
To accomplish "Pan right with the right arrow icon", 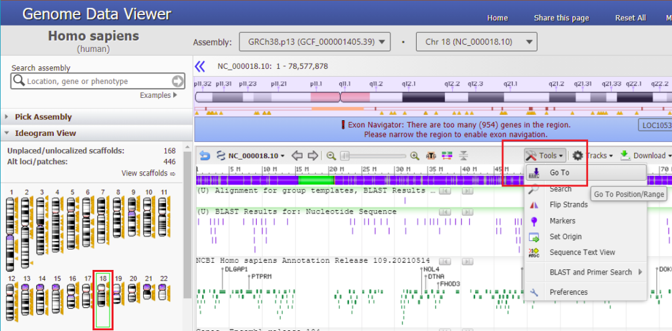I will coord(313,156).
